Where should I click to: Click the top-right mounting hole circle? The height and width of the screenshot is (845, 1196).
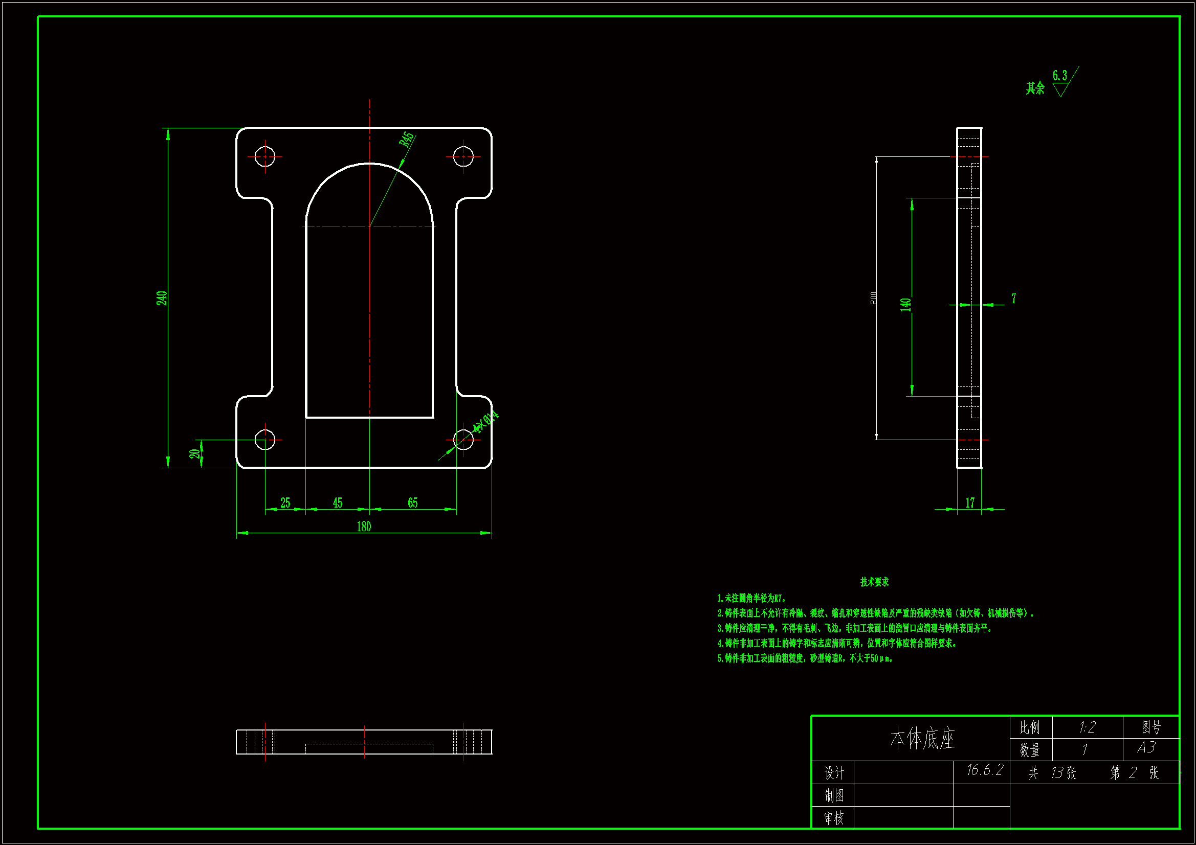(x=463, y=156)
